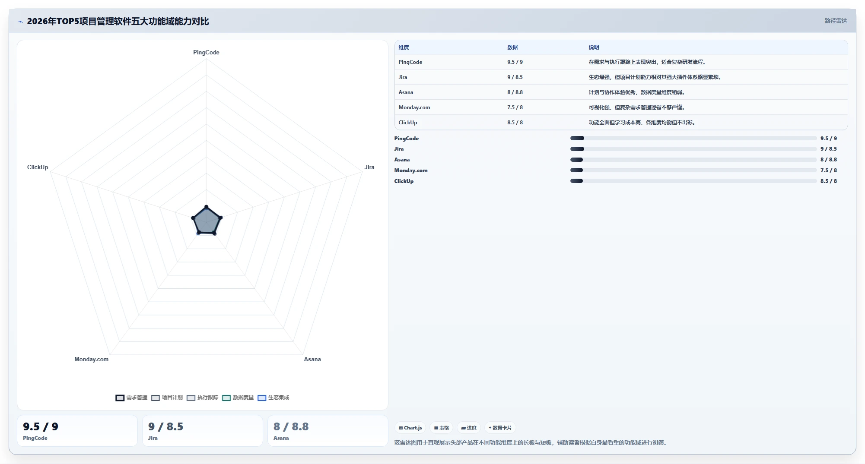Click the Jira description 生态最强 cell

[655, 77]
